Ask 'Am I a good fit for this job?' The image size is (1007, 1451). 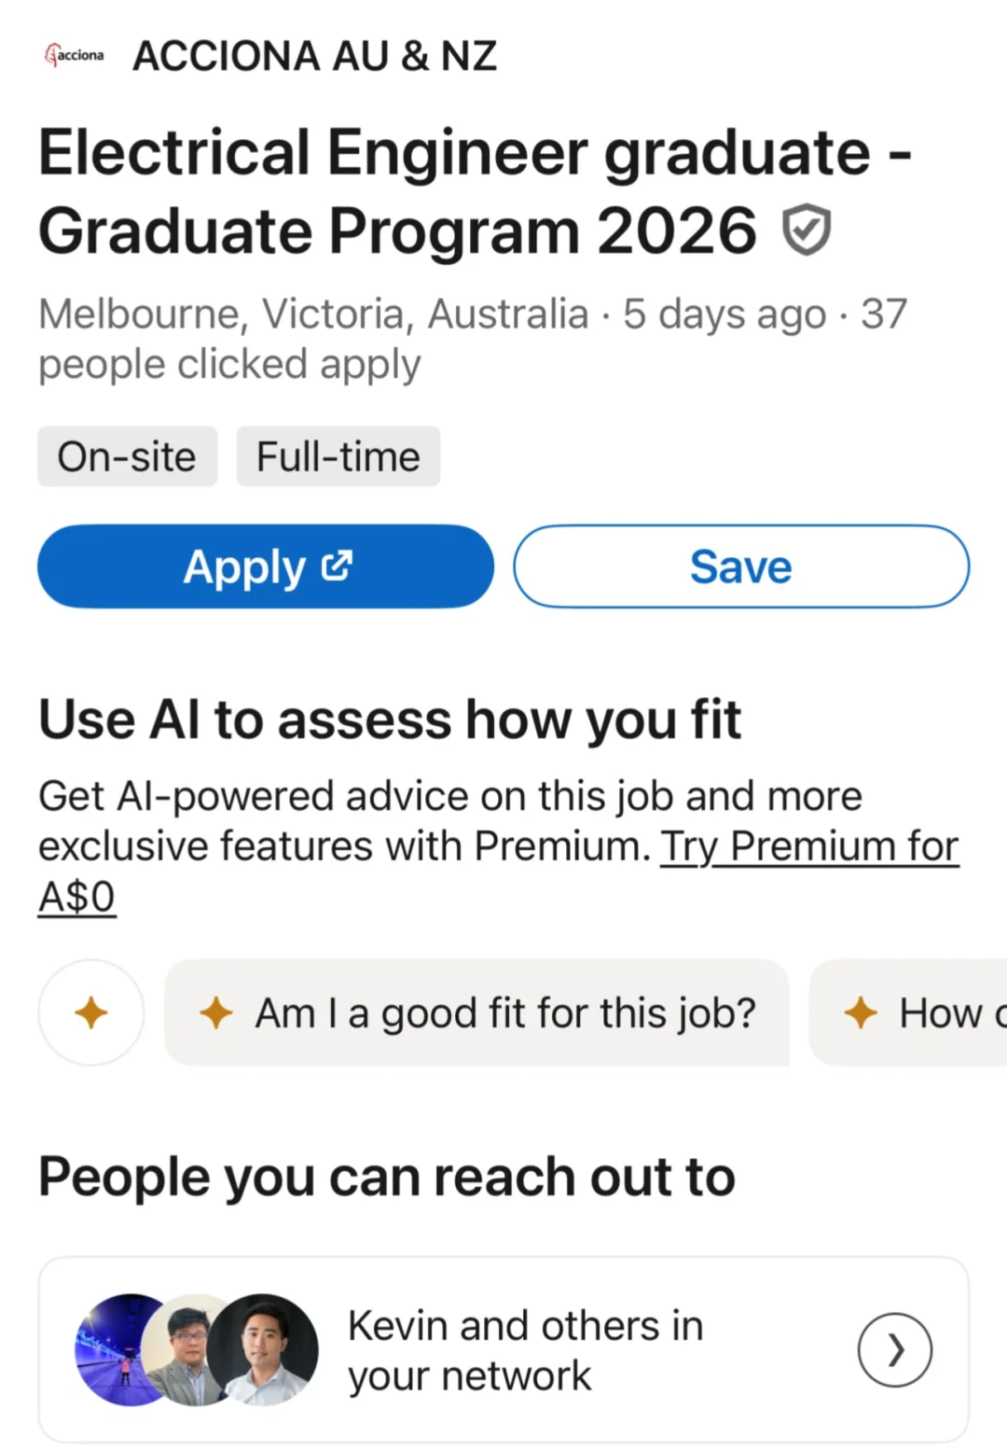[x=504, y=1012]
